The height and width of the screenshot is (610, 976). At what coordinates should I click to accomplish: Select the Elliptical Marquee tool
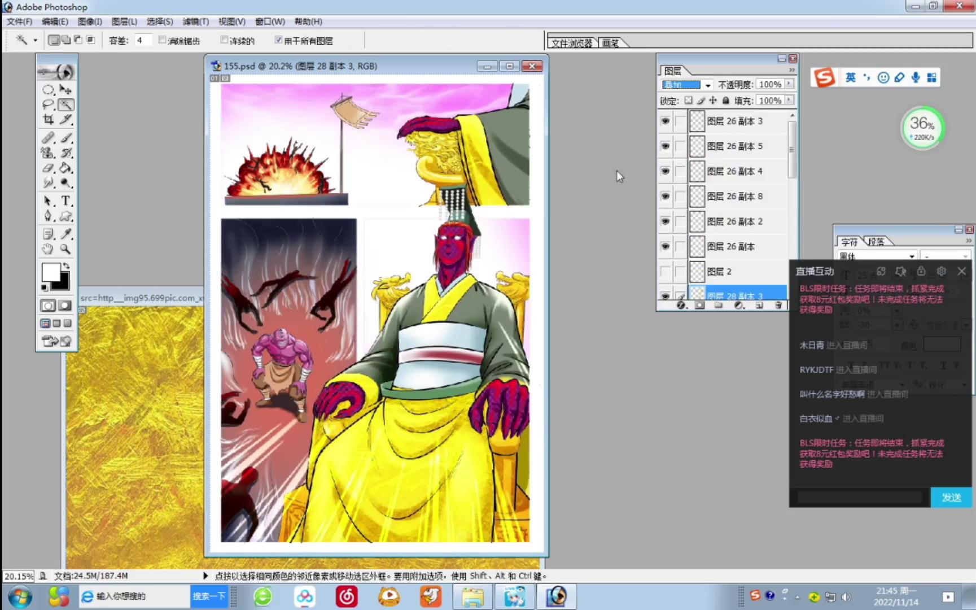pos(49,90)
